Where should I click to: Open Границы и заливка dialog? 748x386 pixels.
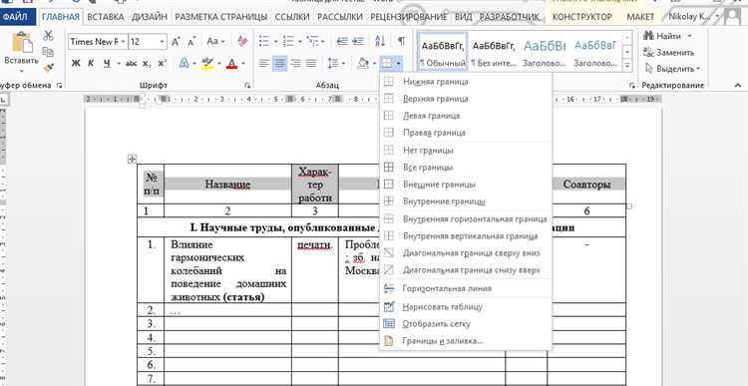466,341
